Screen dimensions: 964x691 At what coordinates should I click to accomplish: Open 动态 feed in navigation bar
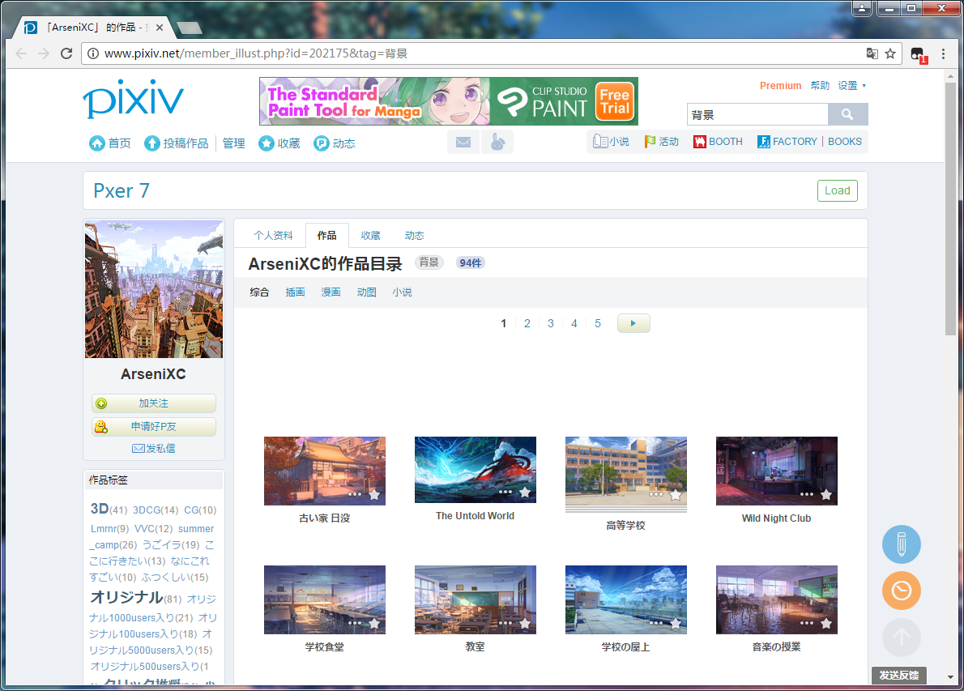pyautogui.click(x=335, y=143)
